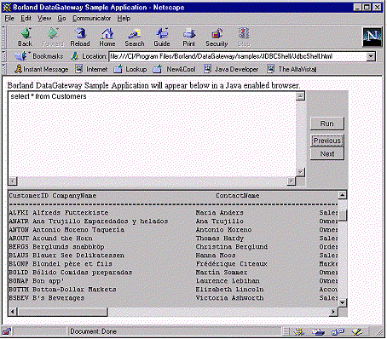The height and width of the screenshot is (339, 387).
Task: Click query area scroll left arrow
Action: pos(13,181)
